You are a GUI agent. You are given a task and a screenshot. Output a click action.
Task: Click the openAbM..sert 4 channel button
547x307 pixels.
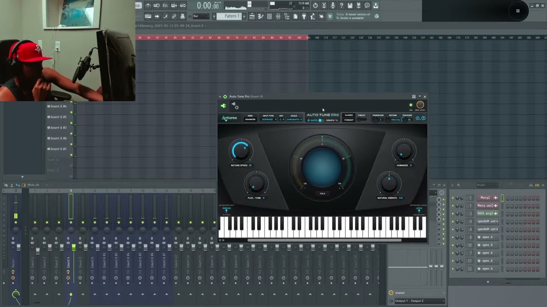pyautogui.click(x=488, y=221)
